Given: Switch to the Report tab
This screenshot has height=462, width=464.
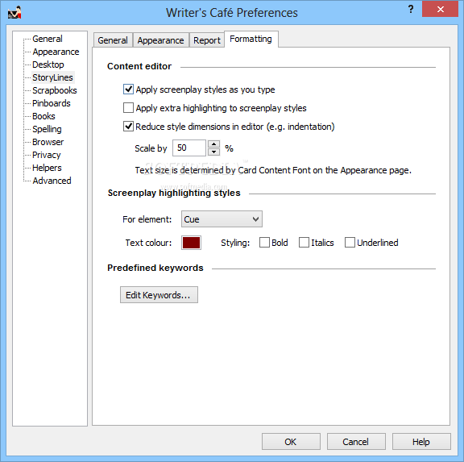Looking at the screenshot, I should (207, 40).
